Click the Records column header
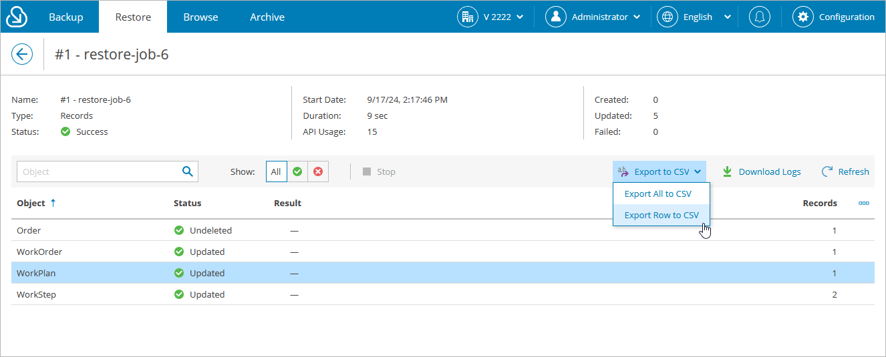Screen dimensions: 886x357 (820, 203)
